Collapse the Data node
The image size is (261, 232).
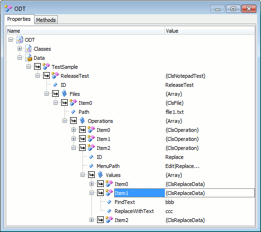(19, 58)
